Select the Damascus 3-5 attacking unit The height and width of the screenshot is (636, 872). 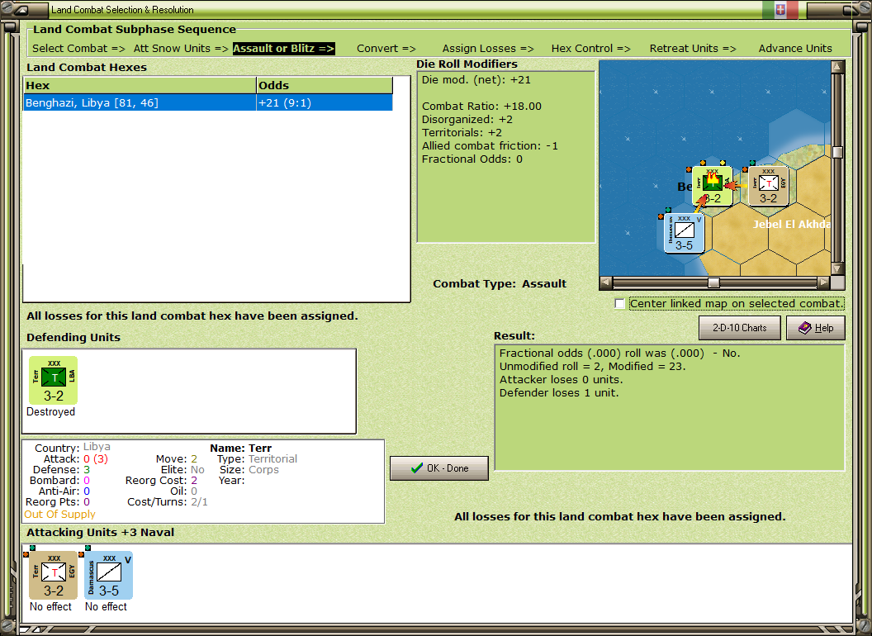click(x=108, y=576)
